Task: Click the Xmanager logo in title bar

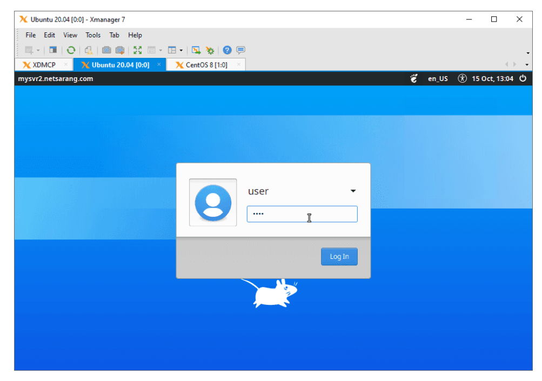Action: (23, 19)
